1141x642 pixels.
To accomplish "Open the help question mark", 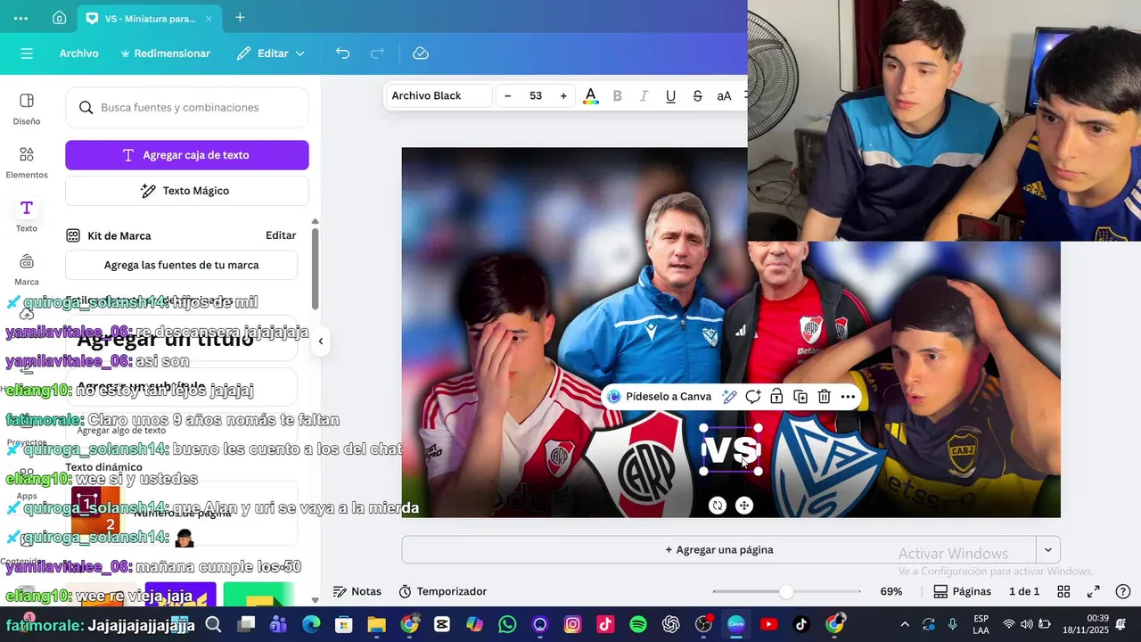I will tap(1123, 591).
